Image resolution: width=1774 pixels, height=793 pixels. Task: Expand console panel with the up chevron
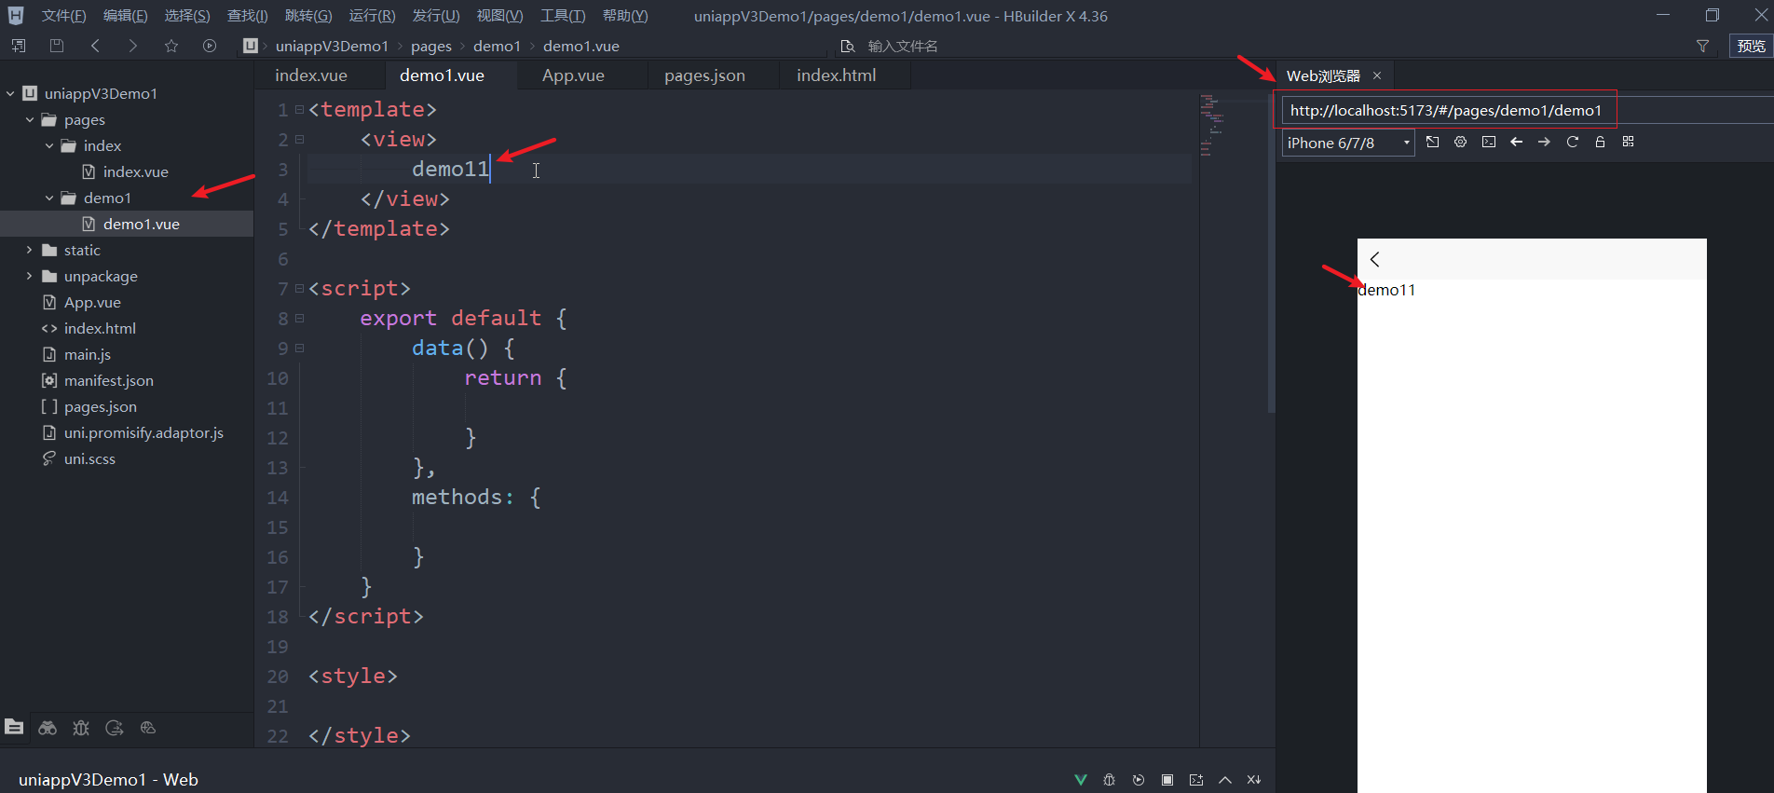[x=1225, y=780]
